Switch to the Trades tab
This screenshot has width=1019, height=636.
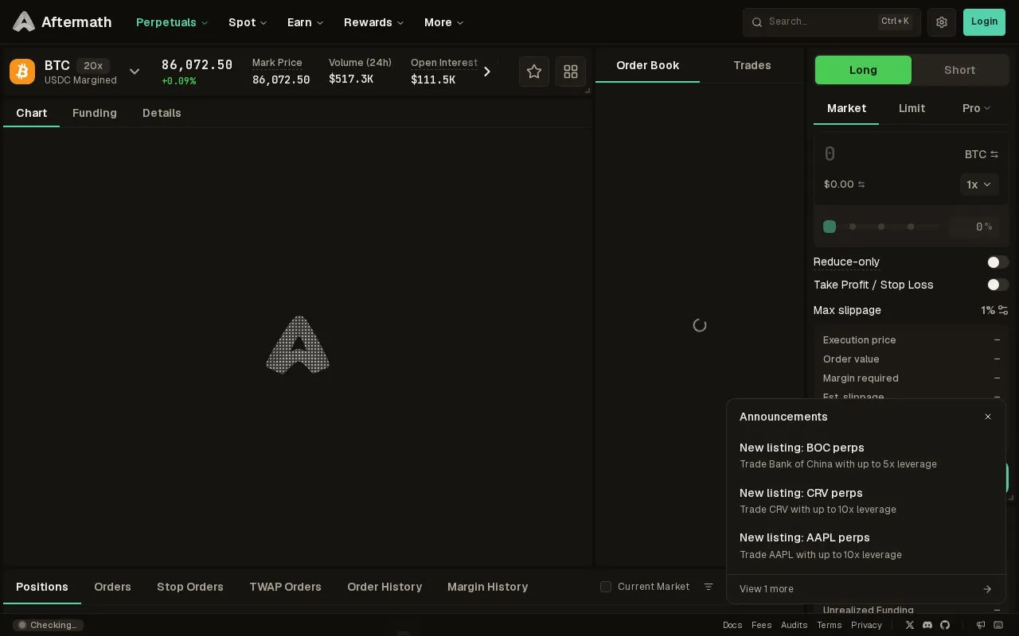tap(752, 65)
